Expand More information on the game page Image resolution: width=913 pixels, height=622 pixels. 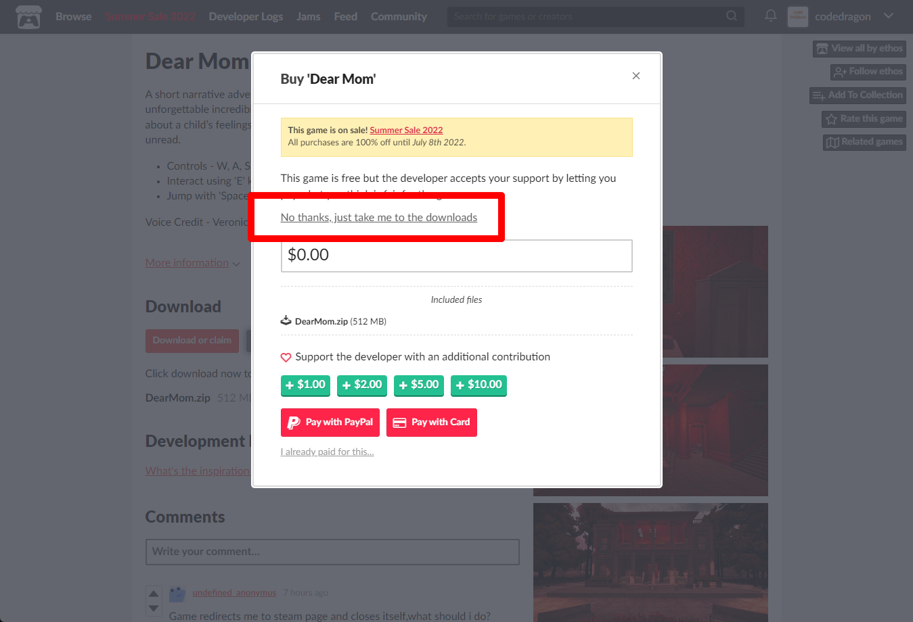192,263
